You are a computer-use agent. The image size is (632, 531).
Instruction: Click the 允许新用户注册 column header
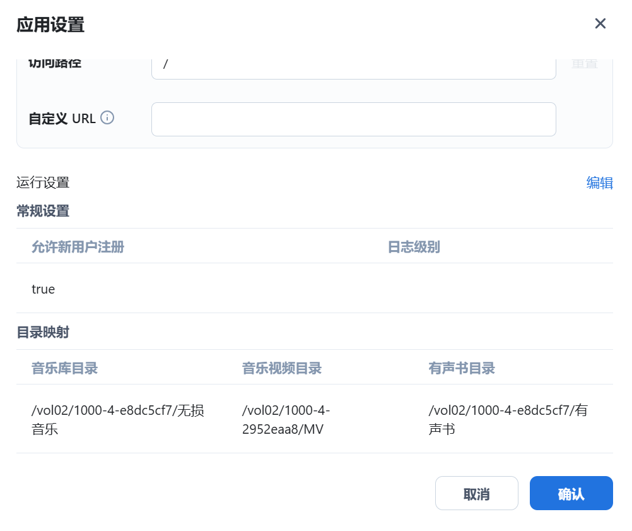pos(78,248)
